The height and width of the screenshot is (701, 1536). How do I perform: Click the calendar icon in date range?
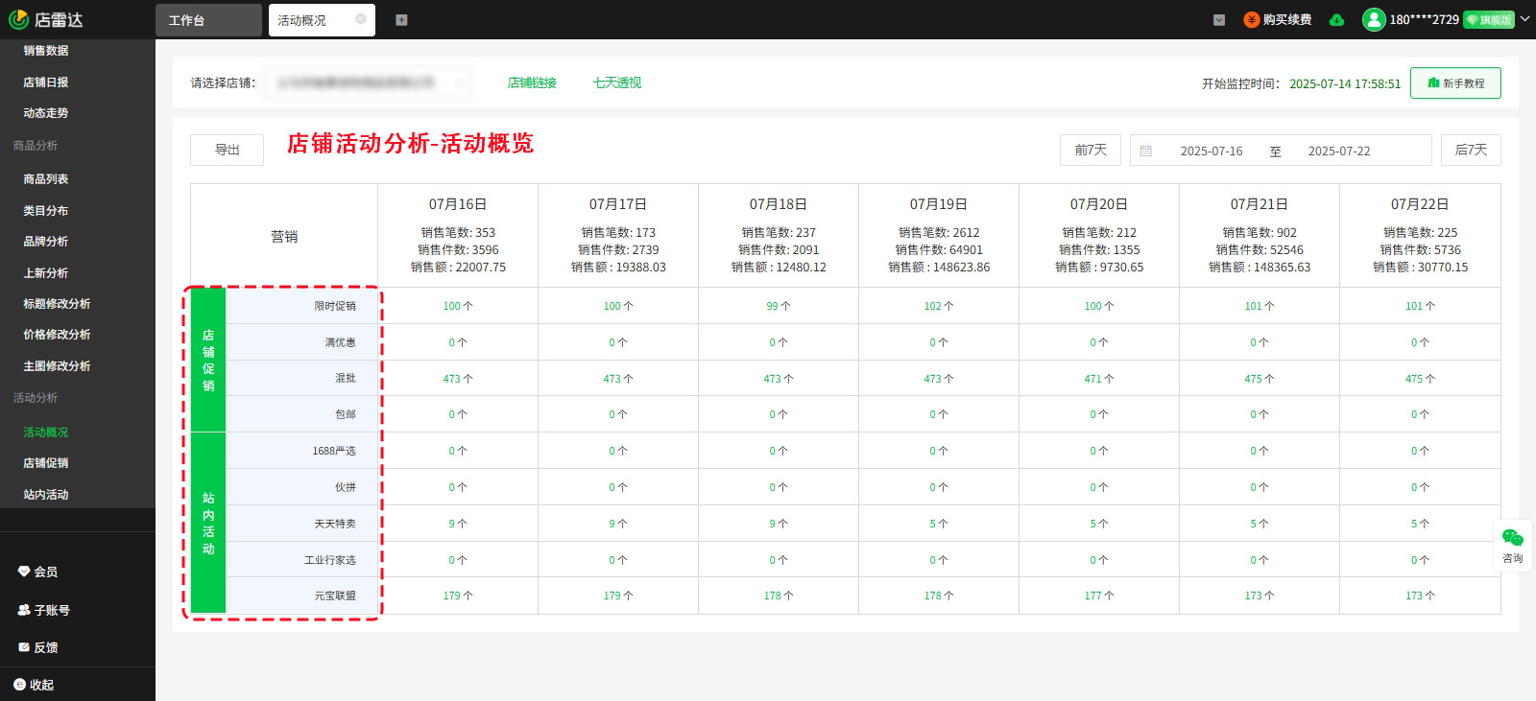tap(1145, 151)
